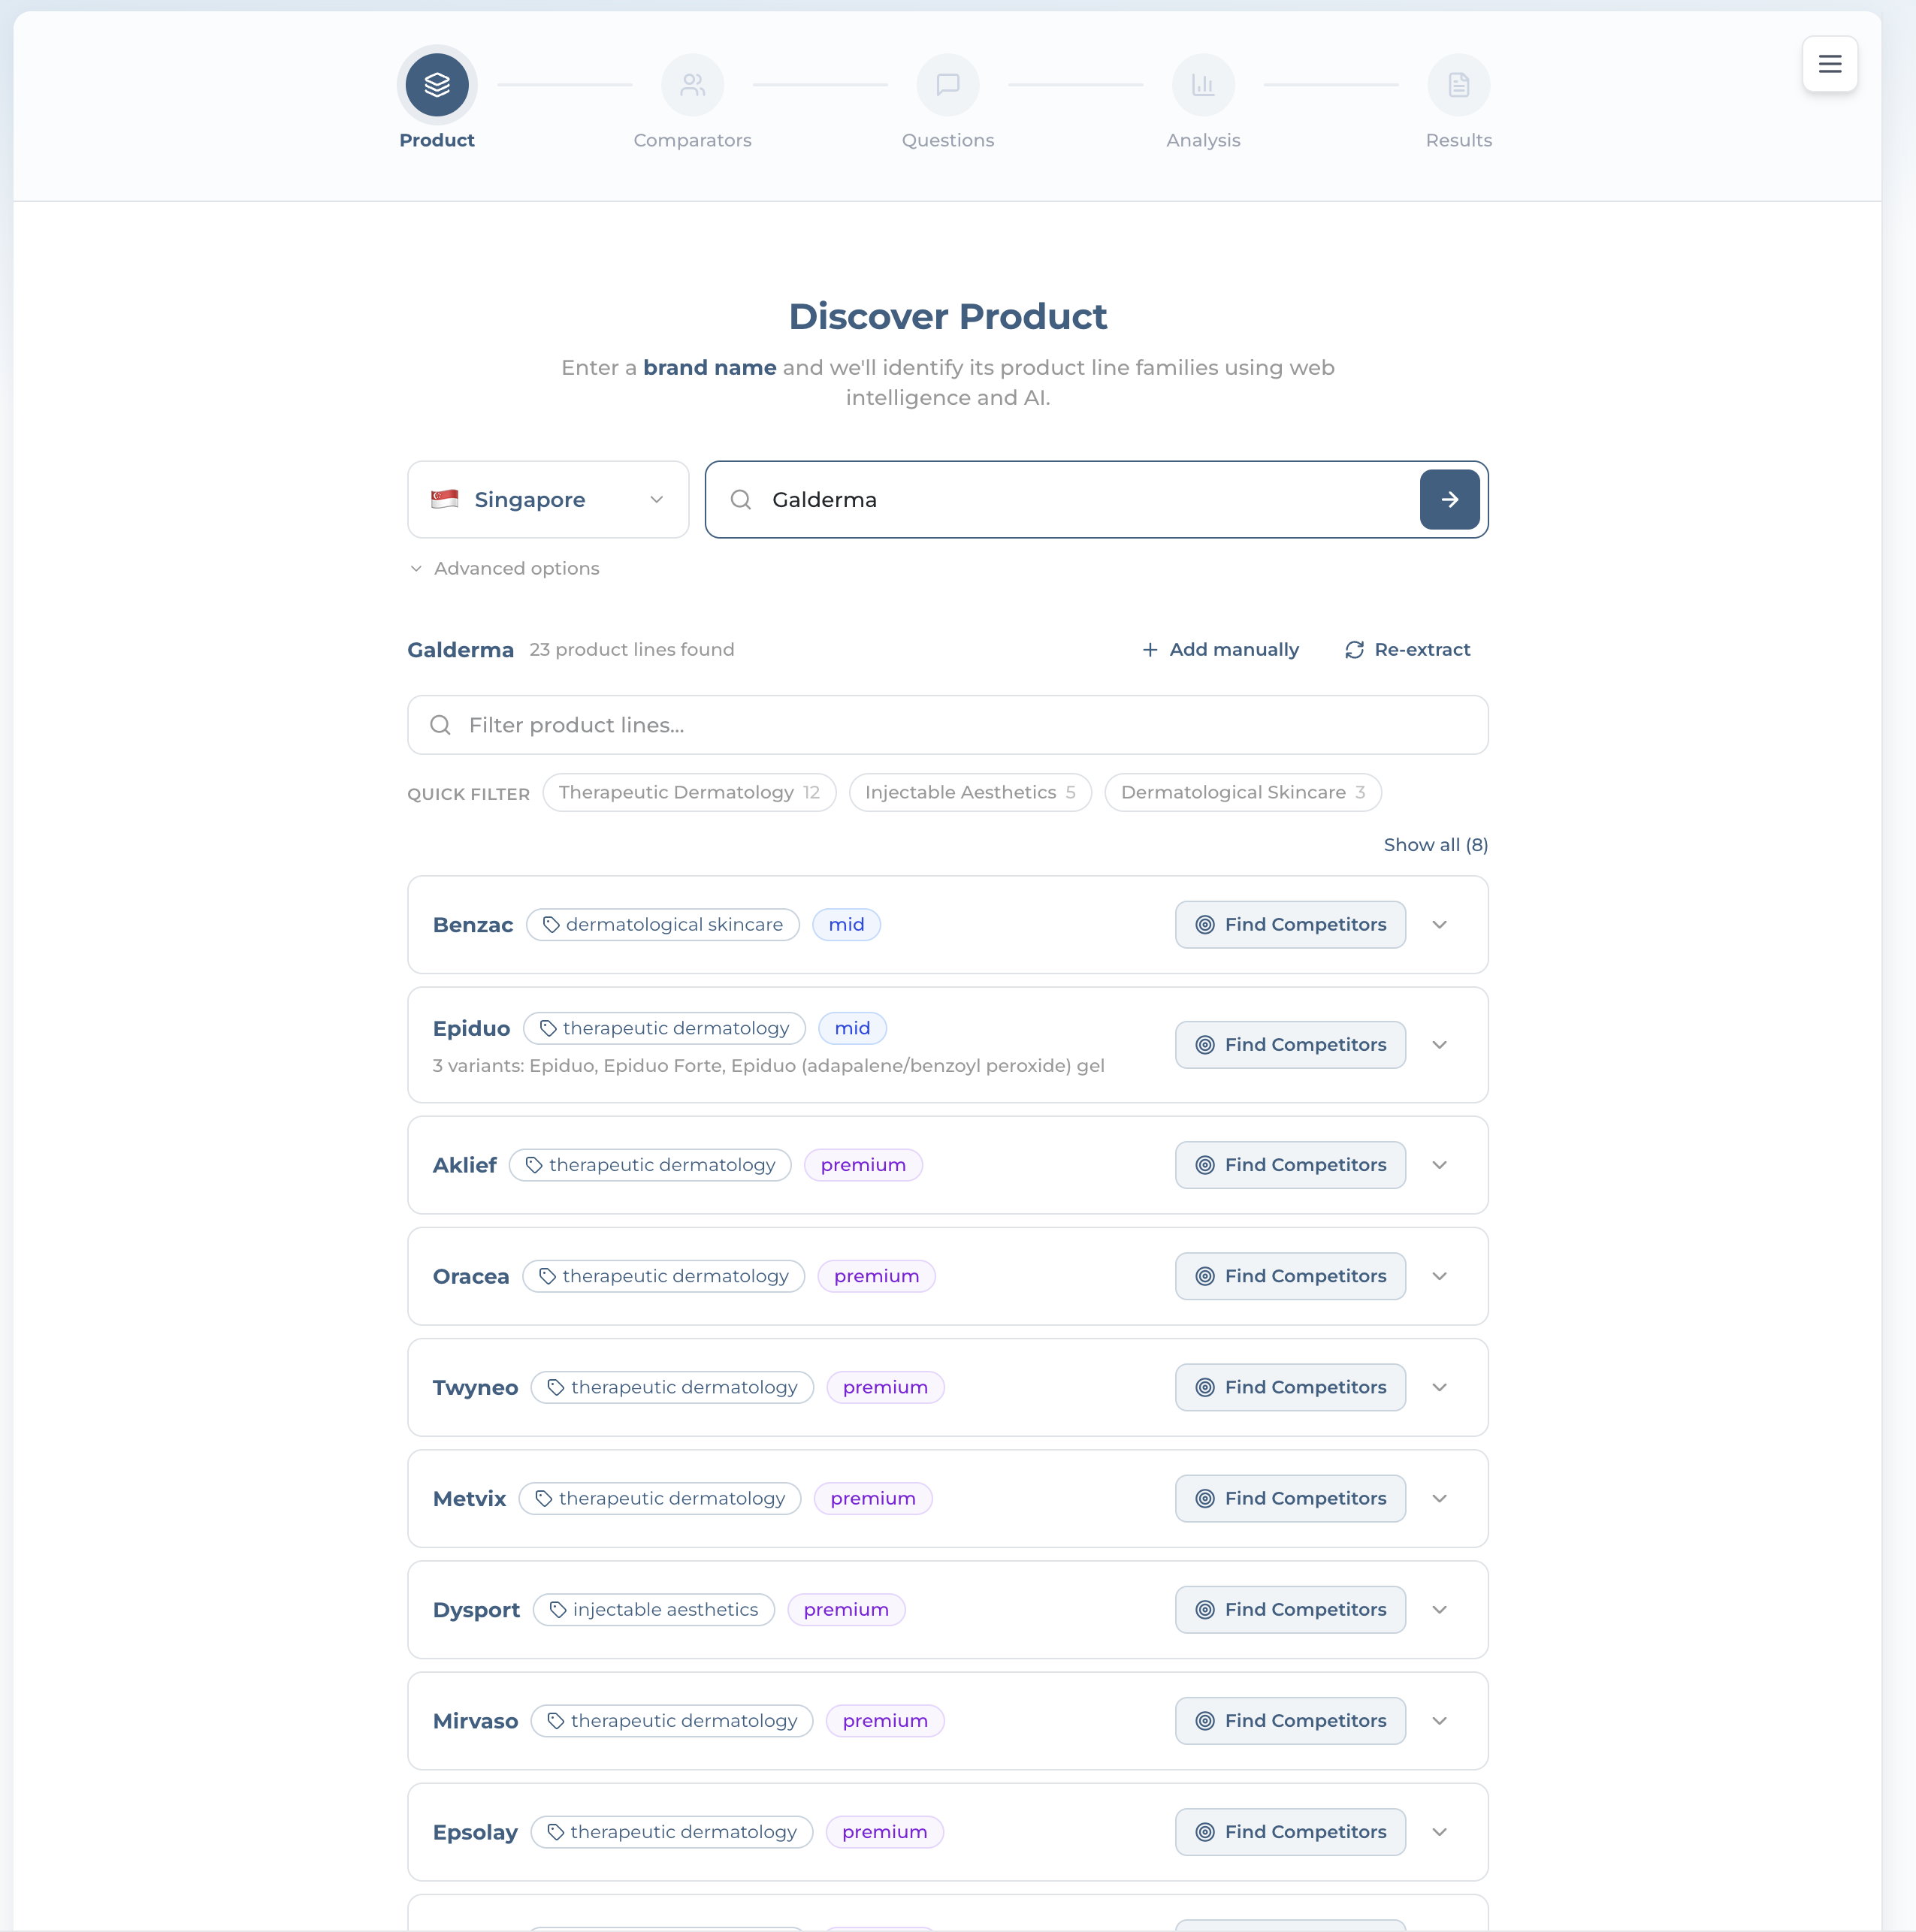The height and width of the screenshot is (1932, 1916).
Task: Click the mid tier badge on Epiduo
Action: (x=853, y=1028)
